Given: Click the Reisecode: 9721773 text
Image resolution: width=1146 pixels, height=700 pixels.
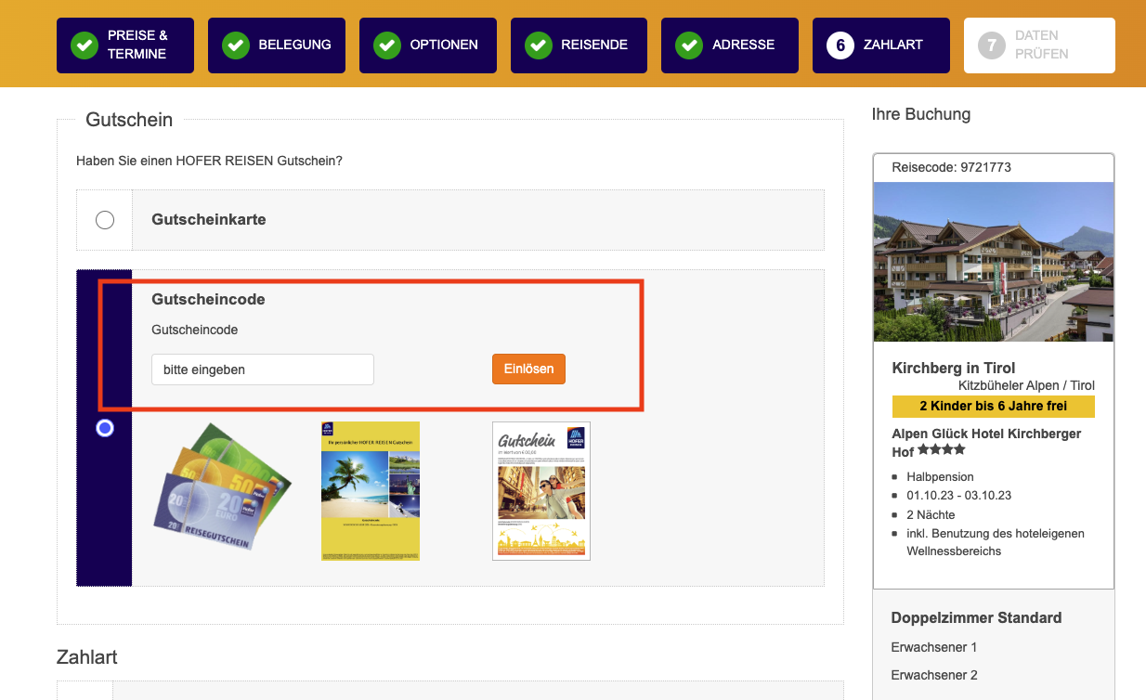Looking at the screenshot, I should [952, 167].
